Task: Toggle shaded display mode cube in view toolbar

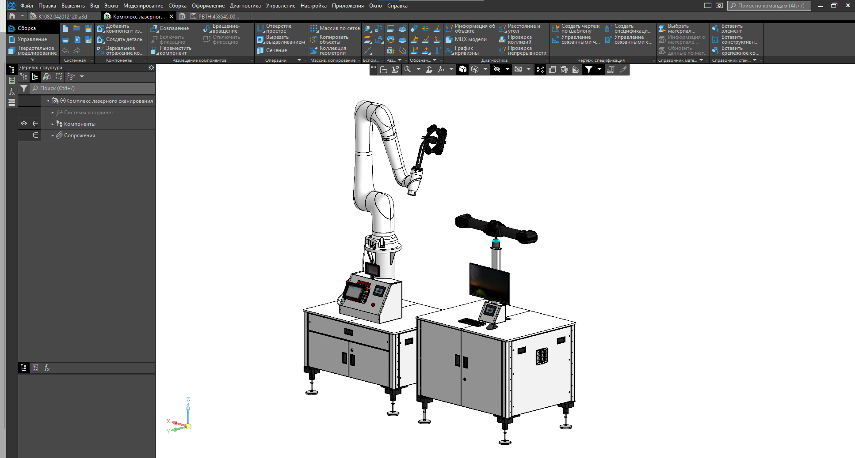Action: [462, 69]
